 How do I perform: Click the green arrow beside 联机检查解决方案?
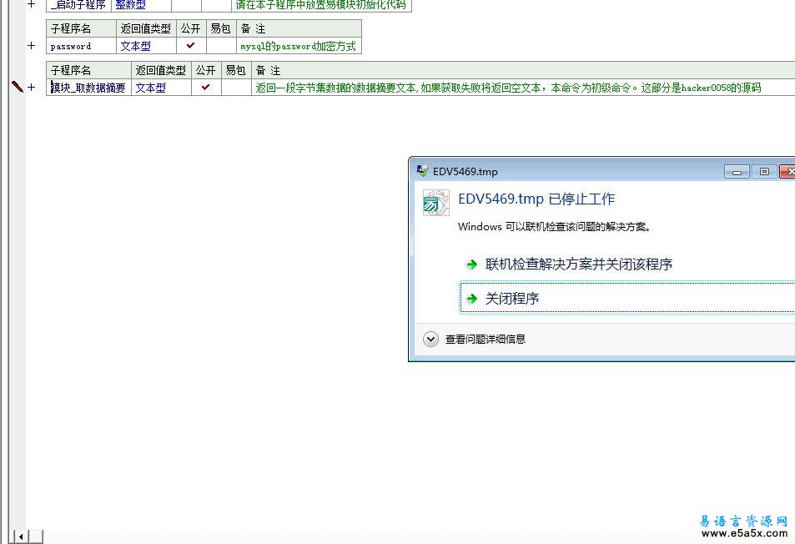pyautogui.click(x=472, y=264)
